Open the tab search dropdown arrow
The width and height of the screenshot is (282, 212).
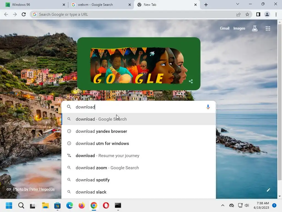238,4
